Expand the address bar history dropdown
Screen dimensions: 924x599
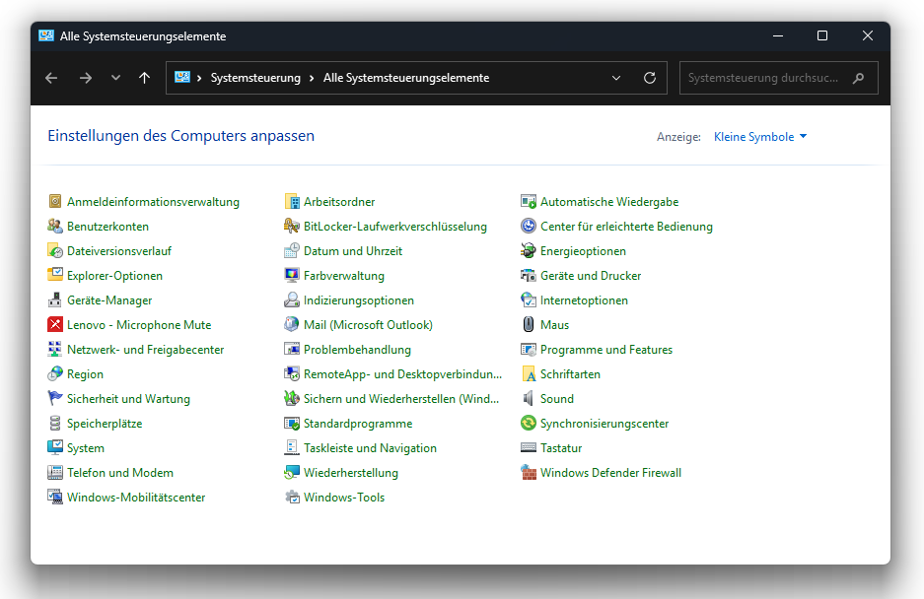(616, 78)
